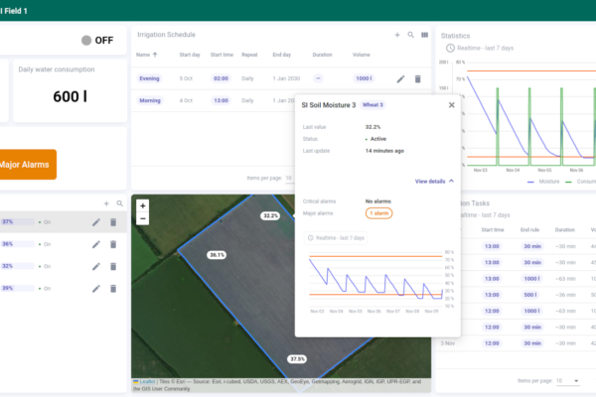
Task: Zoom out on the field map
Action: (143, 218)
